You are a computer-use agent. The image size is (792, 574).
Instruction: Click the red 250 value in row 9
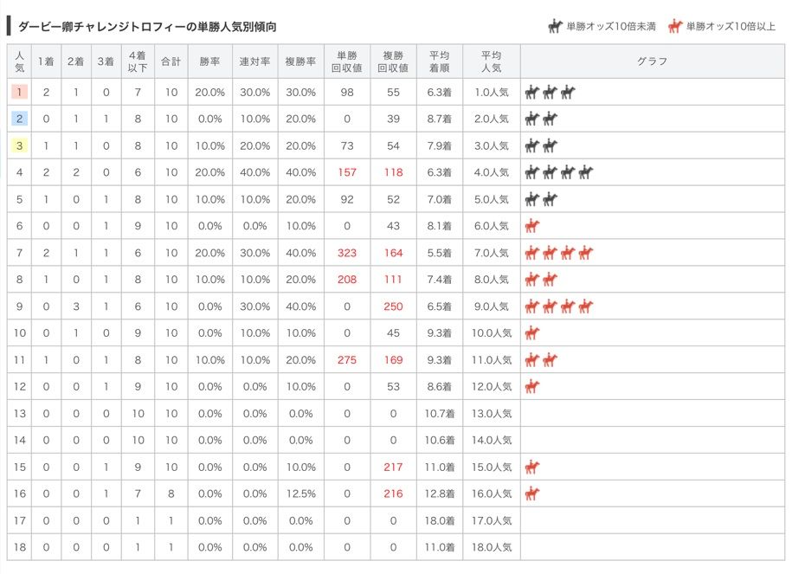393,306
